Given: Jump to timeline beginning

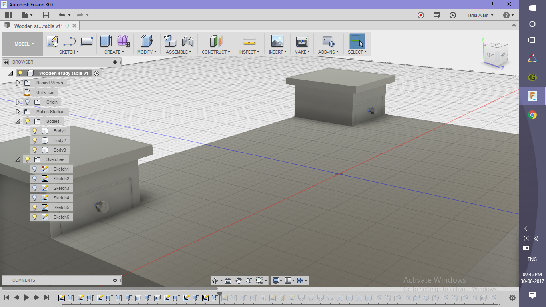Looking at the screenshot, I should point(7,297).
